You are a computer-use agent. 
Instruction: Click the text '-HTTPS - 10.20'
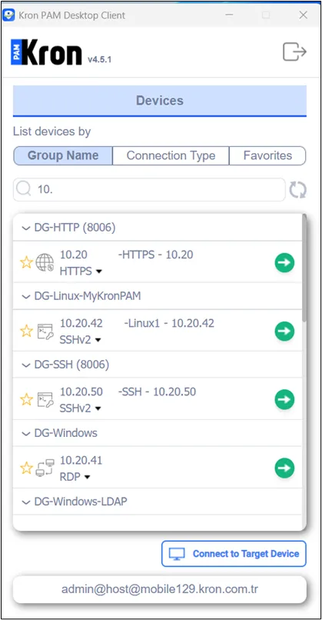pyautogui.click(x=156, y=255)
